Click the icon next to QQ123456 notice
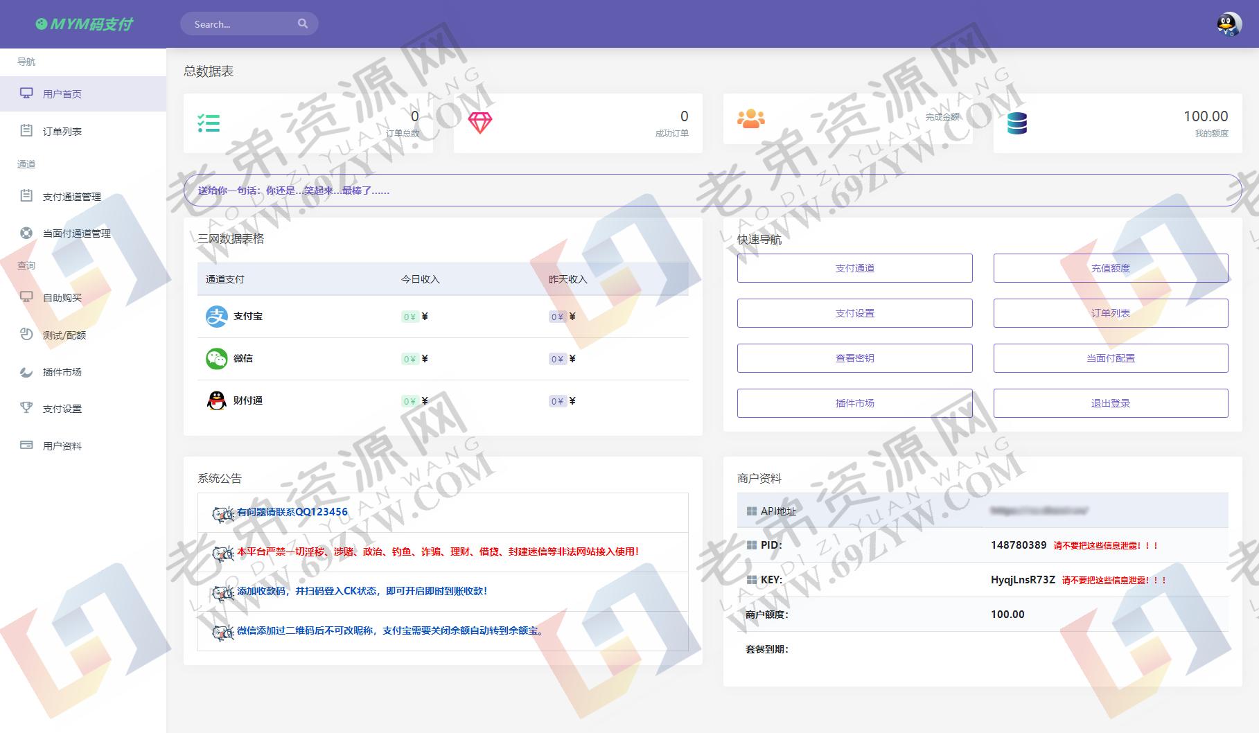Screen dimensions: 1259x733 tap(223, 513)
